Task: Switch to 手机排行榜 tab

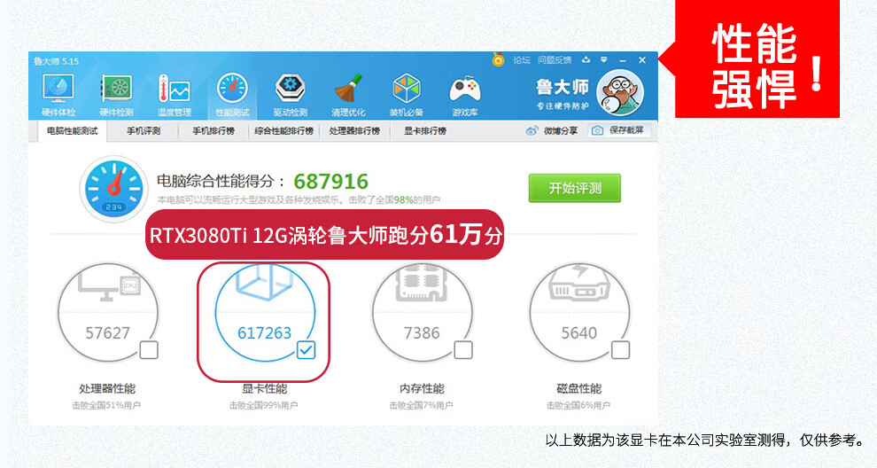Action: [x=213, y=131]
